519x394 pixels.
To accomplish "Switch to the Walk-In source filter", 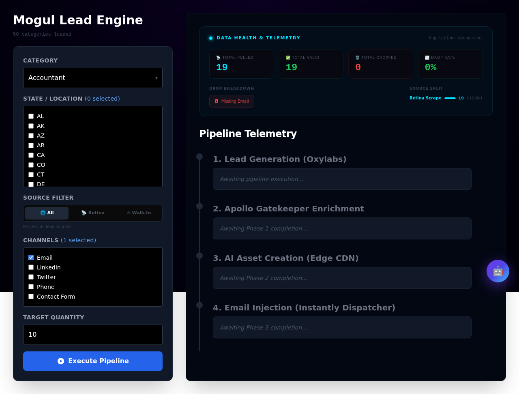I will click(x=139, y=213).
